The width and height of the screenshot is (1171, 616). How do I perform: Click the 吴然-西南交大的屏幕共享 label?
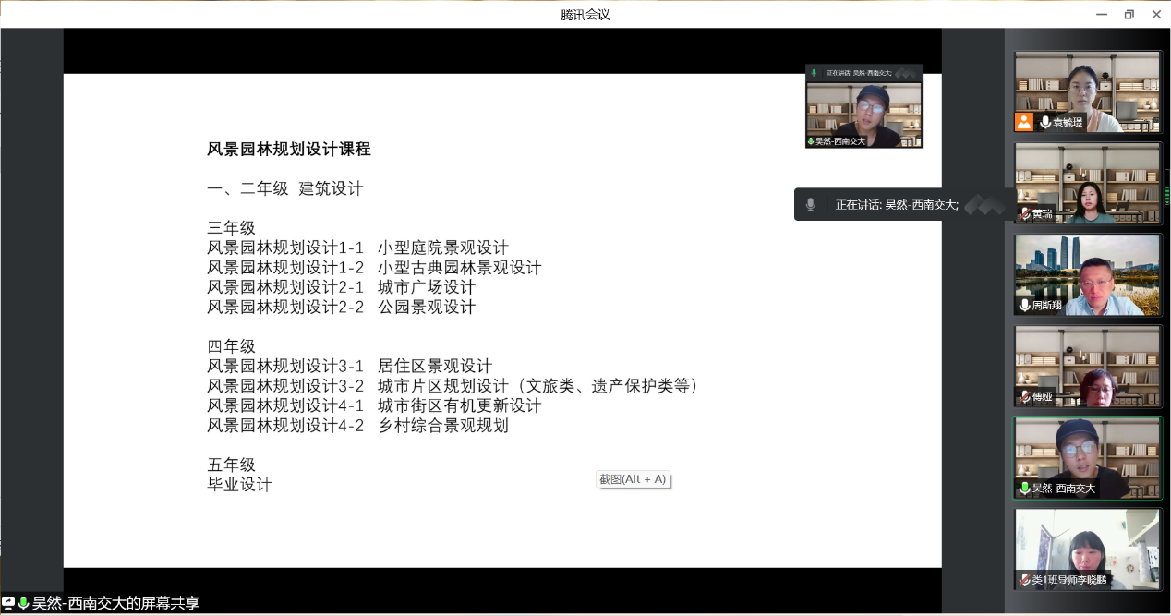pos(115,603)
